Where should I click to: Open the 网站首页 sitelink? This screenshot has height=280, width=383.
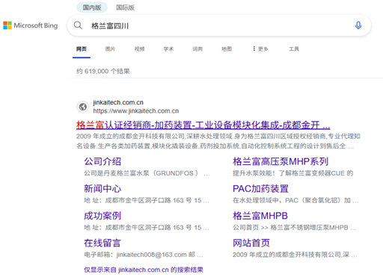251,243
